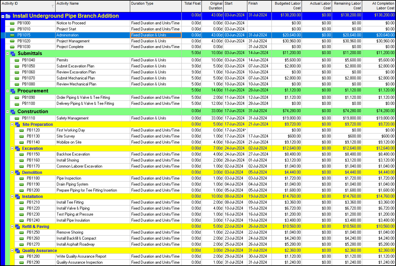Click the Submittals WBS icon
396x266 pixels.
[x=13, y=54]
